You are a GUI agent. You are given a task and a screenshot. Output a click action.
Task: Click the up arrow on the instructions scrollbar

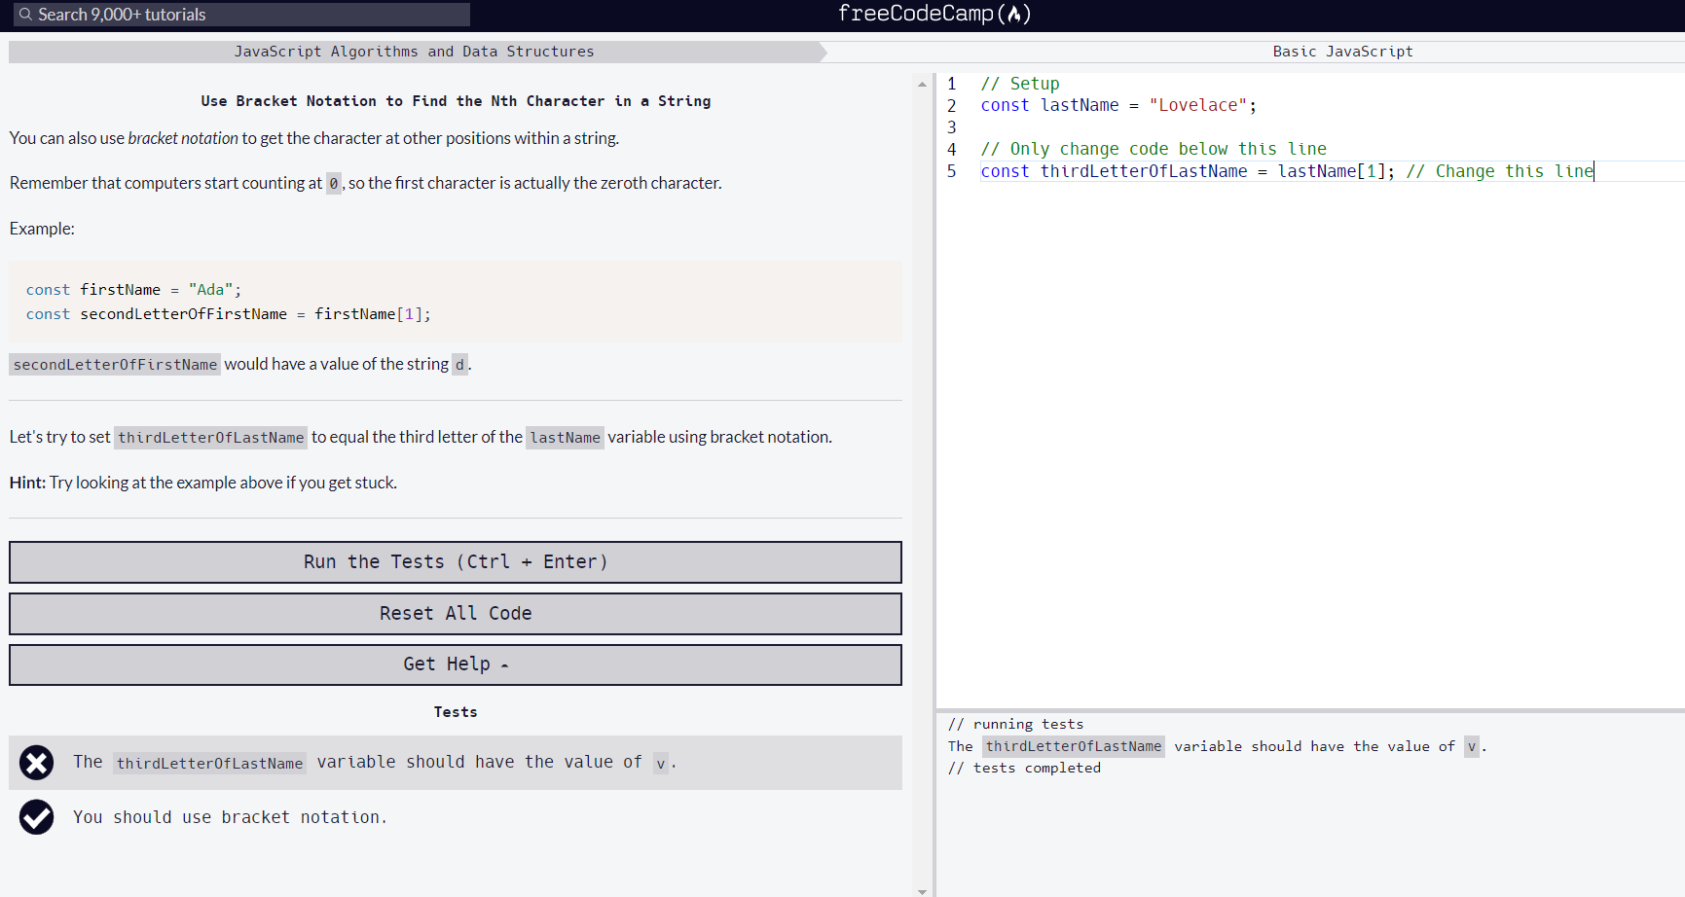click(x=922, y=85)
